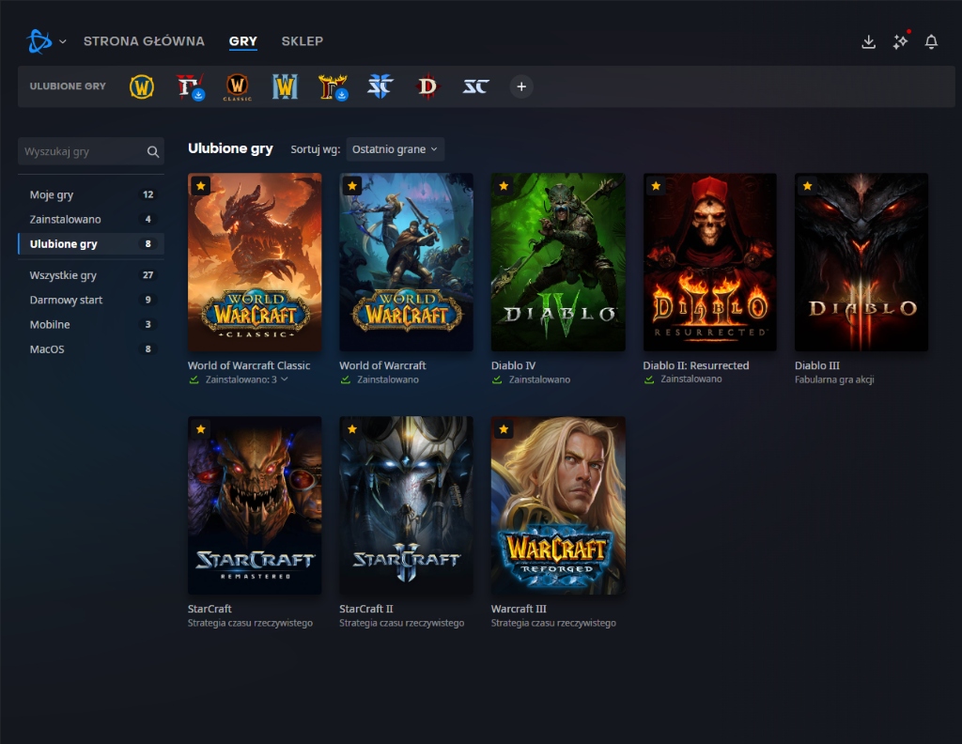Screen dimensions: 962x744
Task: Switch to the GRY tab
Action: (243, 41)
